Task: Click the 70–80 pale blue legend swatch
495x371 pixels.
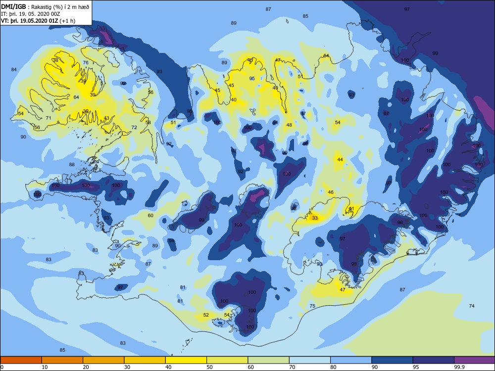Action: (x=310, y=360)
